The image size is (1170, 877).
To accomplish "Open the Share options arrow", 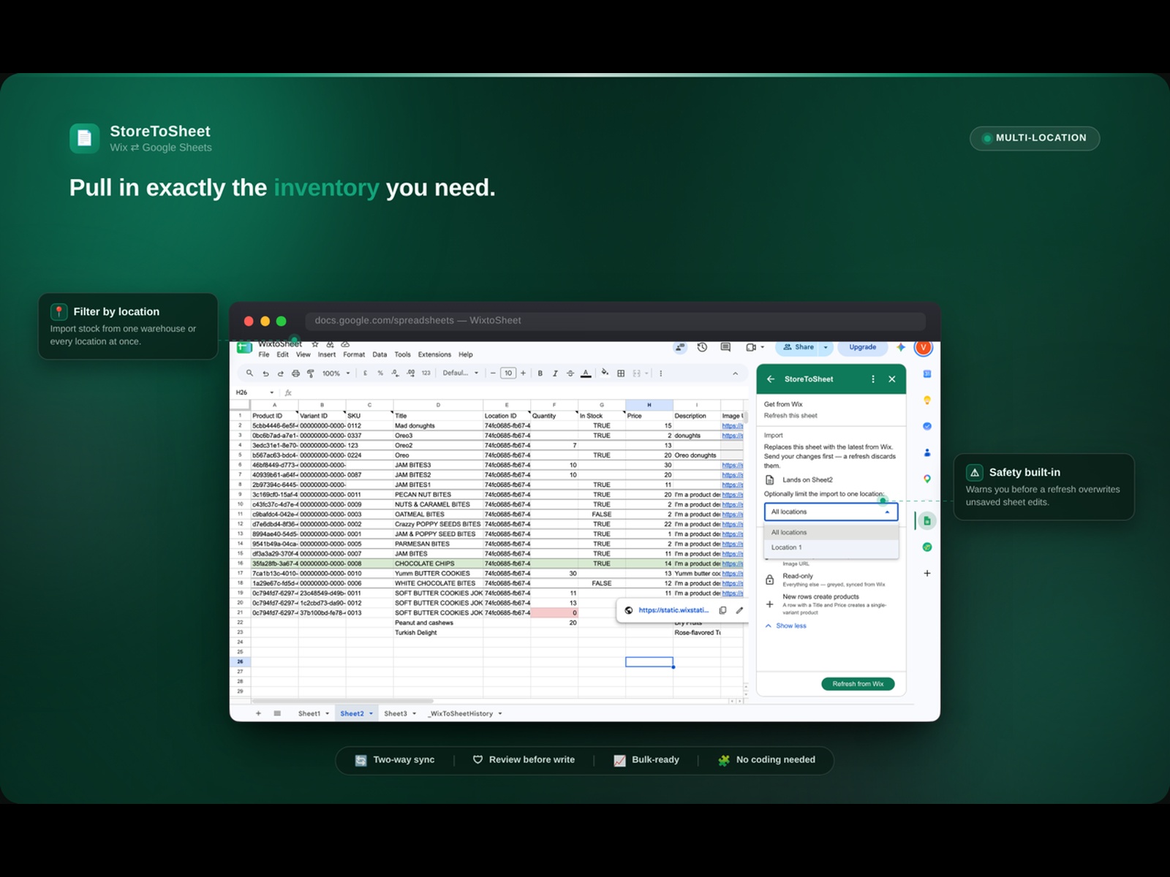I will pos(826,347).
